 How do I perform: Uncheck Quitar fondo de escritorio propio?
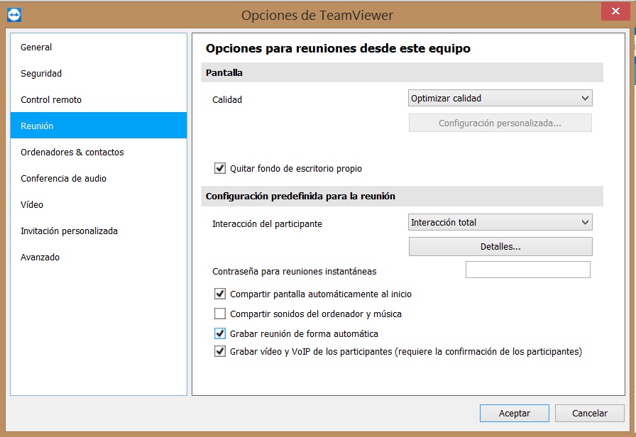coord(220,169)
